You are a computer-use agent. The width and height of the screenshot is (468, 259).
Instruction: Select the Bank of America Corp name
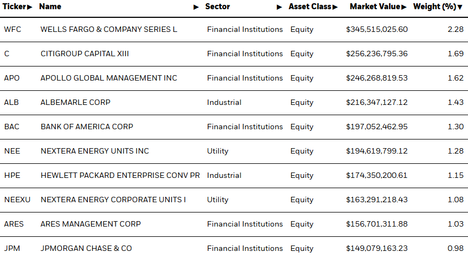[87, 127]
